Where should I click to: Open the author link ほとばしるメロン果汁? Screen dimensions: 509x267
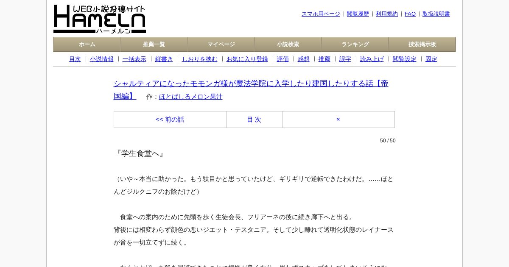tap(191, 97)
